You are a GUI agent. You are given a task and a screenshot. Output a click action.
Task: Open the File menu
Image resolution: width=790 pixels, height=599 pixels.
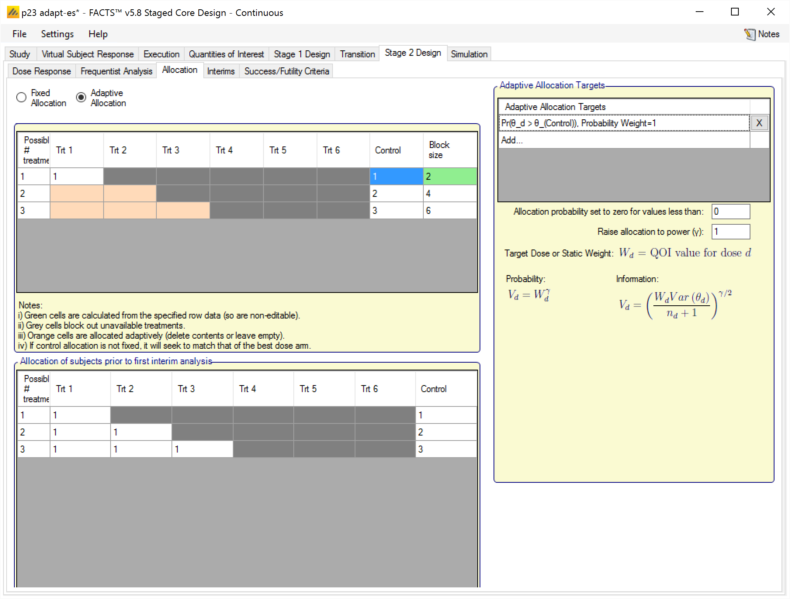tap(19, 34)
